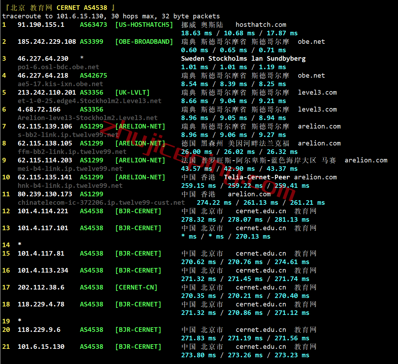Click hostname mei-b4-link.ip.twelve99.net

click(x=70, y=169)
